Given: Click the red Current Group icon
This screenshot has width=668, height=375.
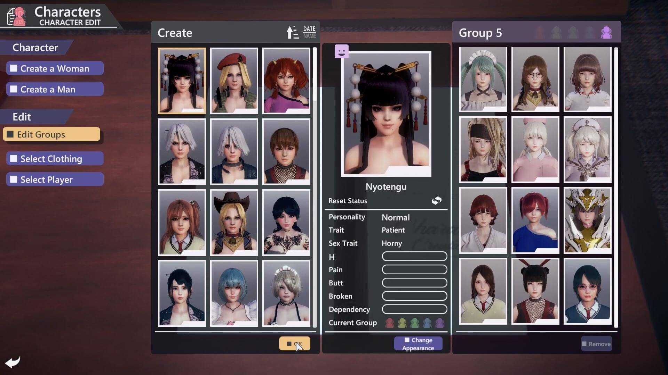Looking at the screenshot, I should pos(390,323).
